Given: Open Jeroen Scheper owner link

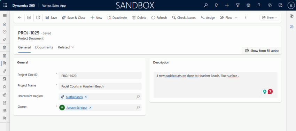Looking at the screenshot, I should click(x=77, y=108).
